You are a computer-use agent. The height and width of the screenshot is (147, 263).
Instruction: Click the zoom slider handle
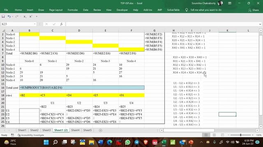240,135
